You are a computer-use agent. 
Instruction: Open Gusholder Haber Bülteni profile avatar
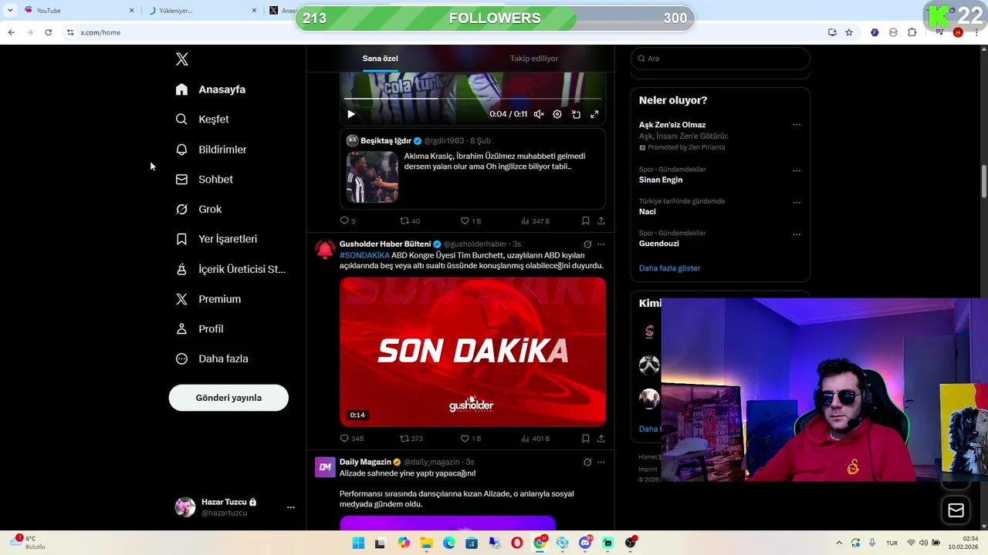(325, 249)
